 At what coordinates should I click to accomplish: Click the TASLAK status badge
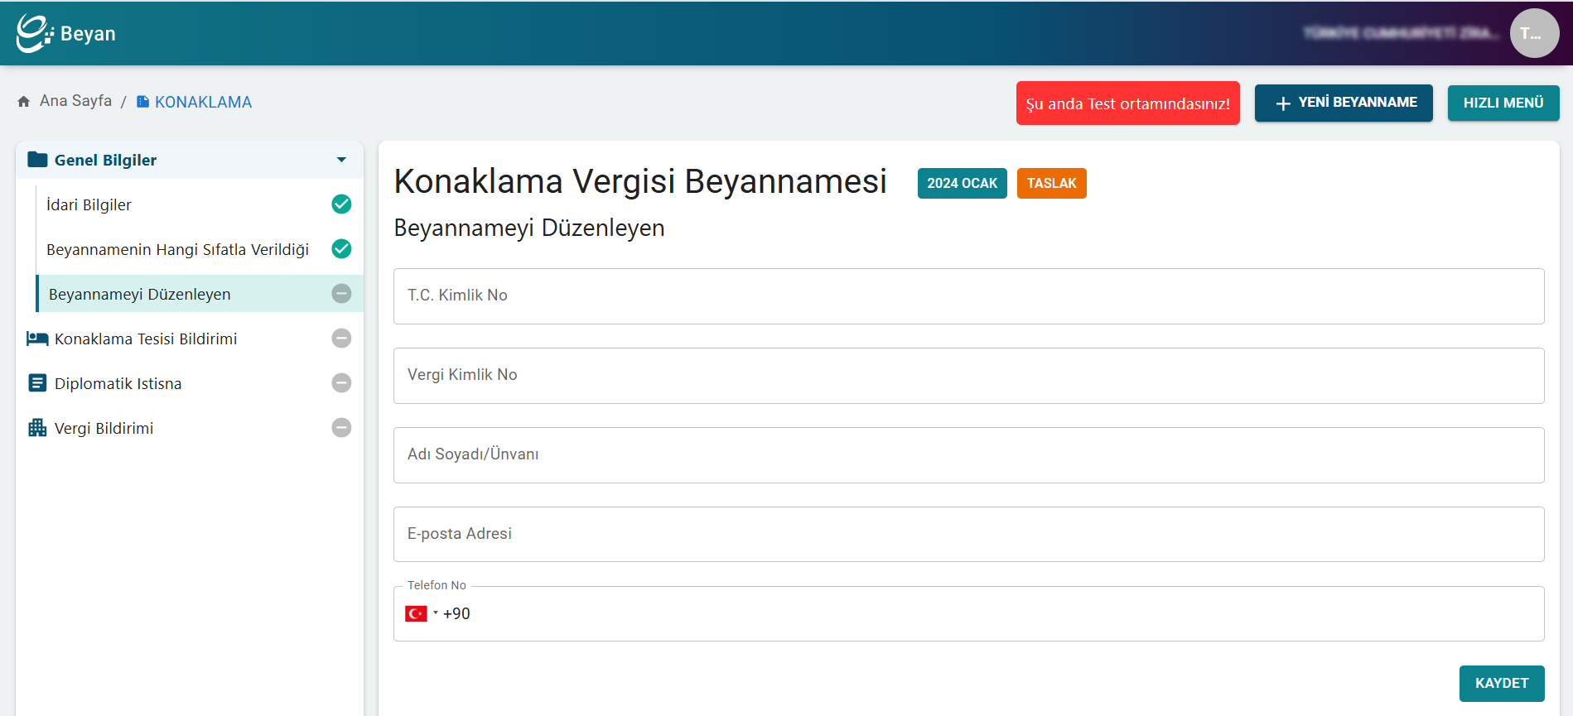coord(1052,183)
